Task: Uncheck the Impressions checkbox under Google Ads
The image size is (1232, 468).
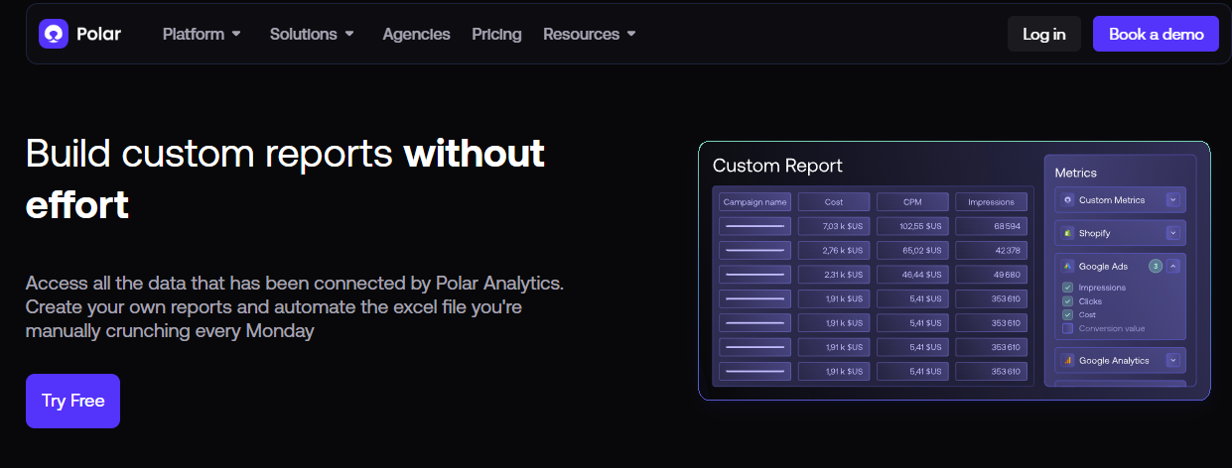Action: coord(1067,288)
